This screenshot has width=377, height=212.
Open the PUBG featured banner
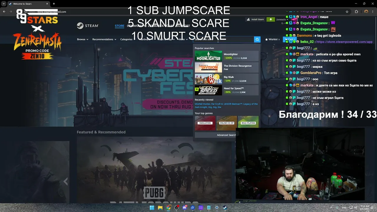[x=154, y=170]
